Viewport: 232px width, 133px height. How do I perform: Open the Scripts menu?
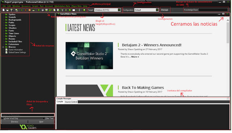[35, 6]
